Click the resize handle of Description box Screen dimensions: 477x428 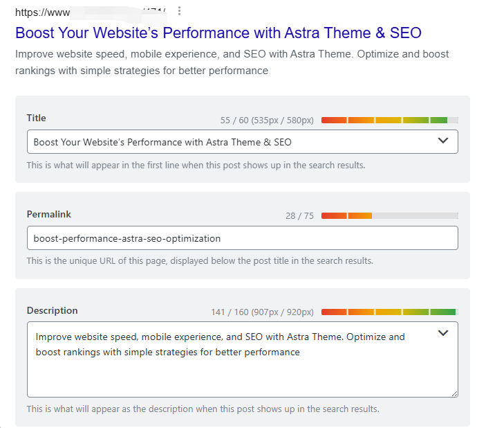(453, 393)
